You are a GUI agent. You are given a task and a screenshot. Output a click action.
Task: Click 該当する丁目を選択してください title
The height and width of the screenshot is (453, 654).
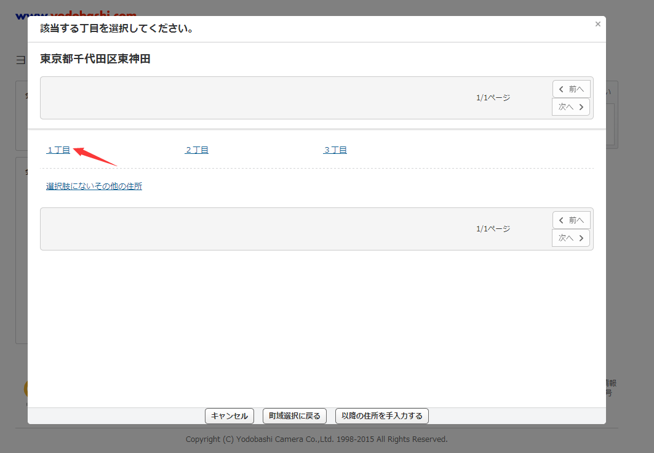(x=116, y=28)
